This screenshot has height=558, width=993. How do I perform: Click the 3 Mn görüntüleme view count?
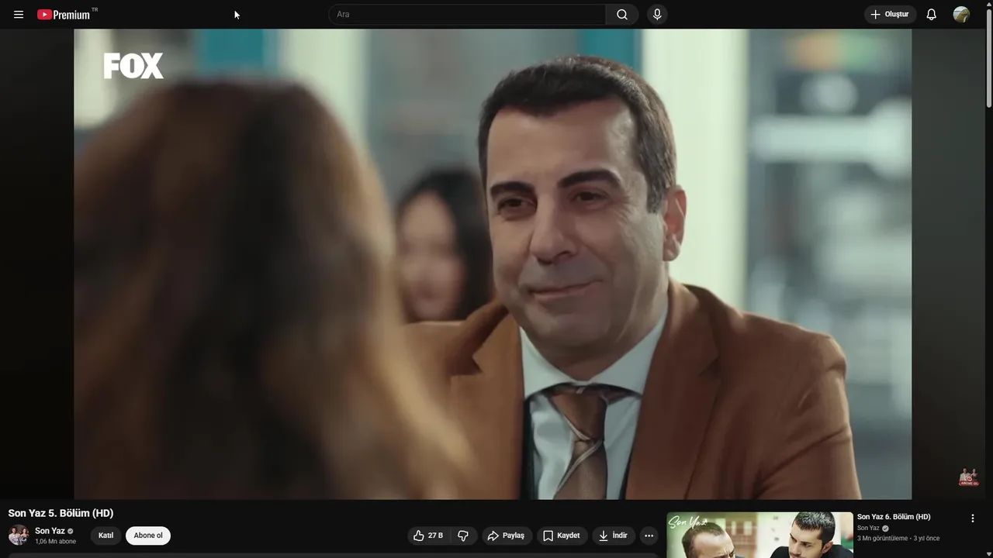(x=882, y=539)
